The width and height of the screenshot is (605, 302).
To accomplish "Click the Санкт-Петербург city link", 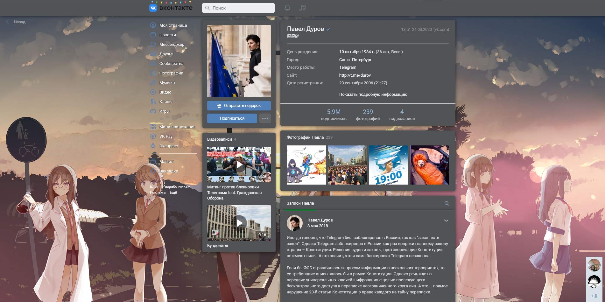I will coord(355,60).
